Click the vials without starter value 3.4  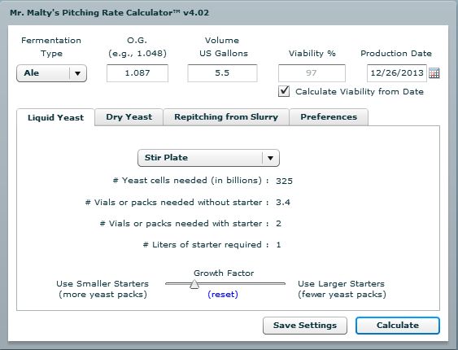pos(283,202)
